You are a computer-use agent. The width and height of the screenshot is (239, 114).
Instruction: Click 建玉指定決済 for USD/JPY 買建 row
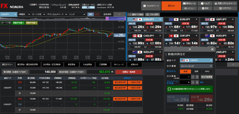click(120, 82)
